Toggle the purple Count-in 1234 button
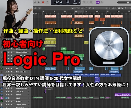The height and width of the screenshot is (108, 131). [x=98, y=2]
